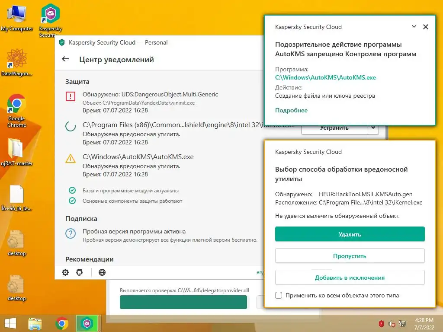Open njRAT-master folder on desktop

pos(17,152)
